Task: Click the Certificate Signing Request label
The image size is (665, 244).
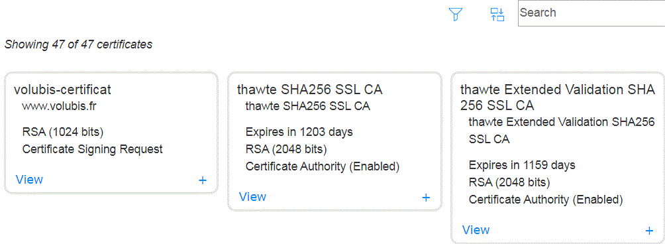Action: pos(93,149)
